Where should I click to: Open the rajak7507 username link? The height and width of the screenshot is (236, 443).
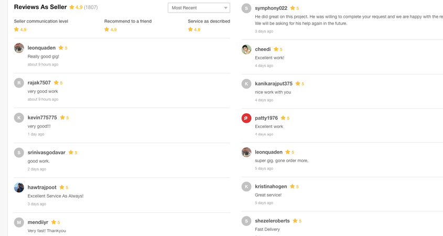pos(39,83)
